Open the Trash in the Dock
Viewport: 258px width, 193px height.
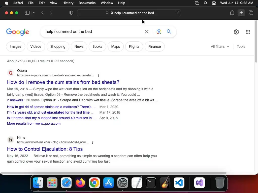[x=220, y=183]
